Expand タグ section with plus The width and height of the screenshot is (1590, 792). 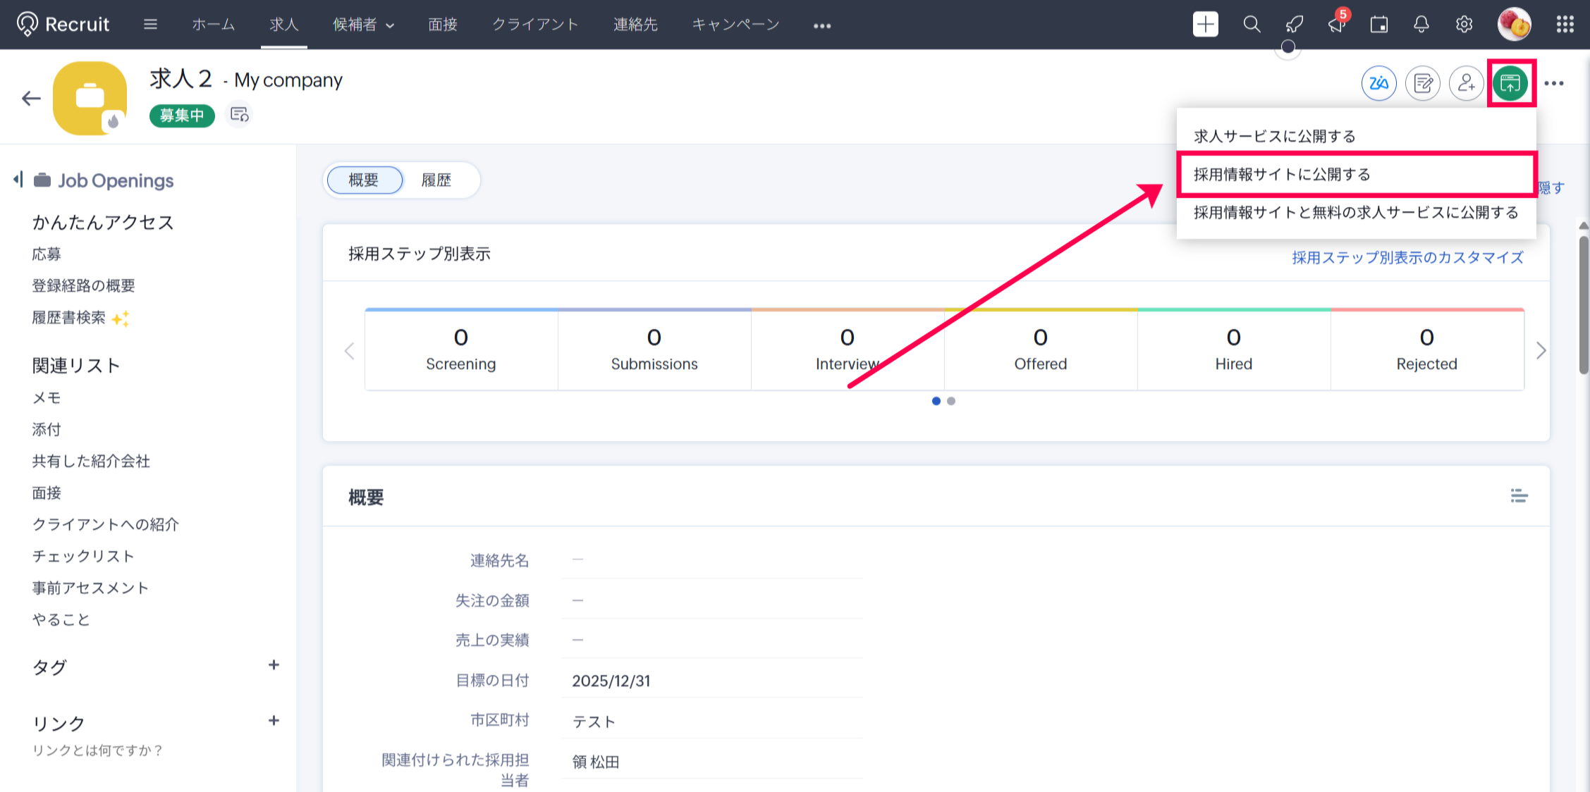coord(274,665)
